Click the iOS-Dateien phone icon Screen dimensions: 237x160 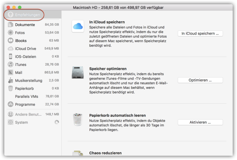point(10,56)
